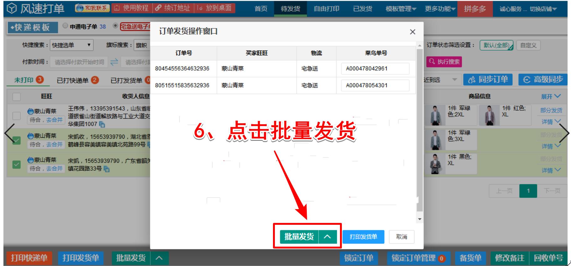Screen dimensions: 571x266
Task: Toggle select-all orders checkbox in header
Action: tap(16, 96)
